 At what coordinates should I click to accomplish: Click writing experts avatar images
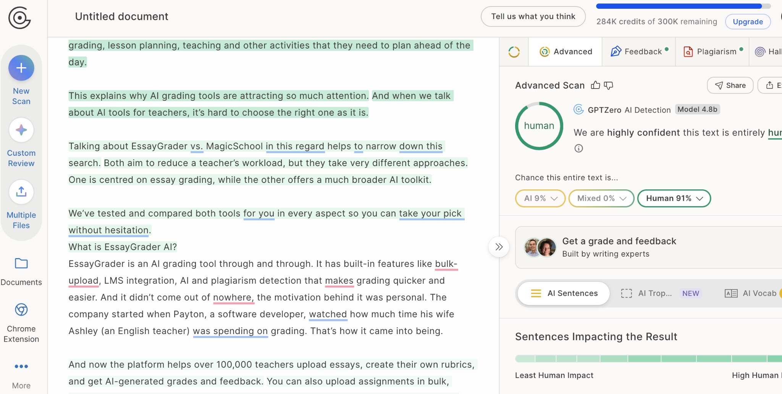point(540,247)
